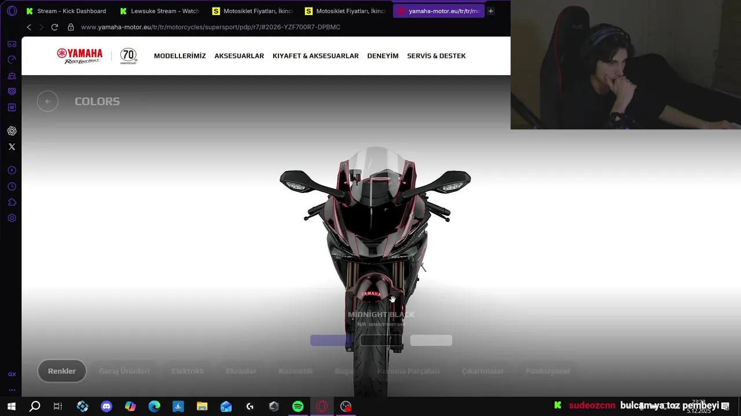Open File Explorer from the taskbar
Screen dimensions: 741x416
(x=202, y=406)
